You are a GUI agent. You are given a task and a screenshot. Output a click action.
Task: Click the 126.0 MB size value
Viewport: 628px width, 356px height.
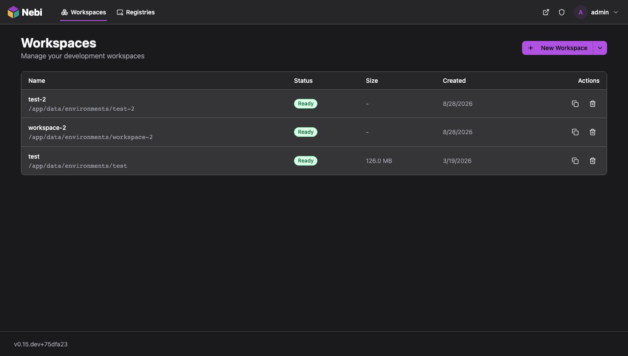379,161
